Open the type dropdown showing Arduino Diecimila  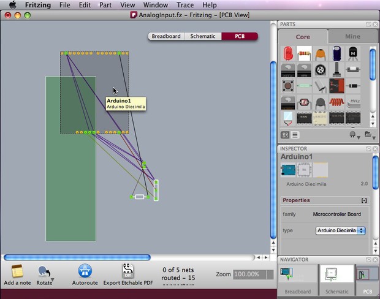[340, 230]
